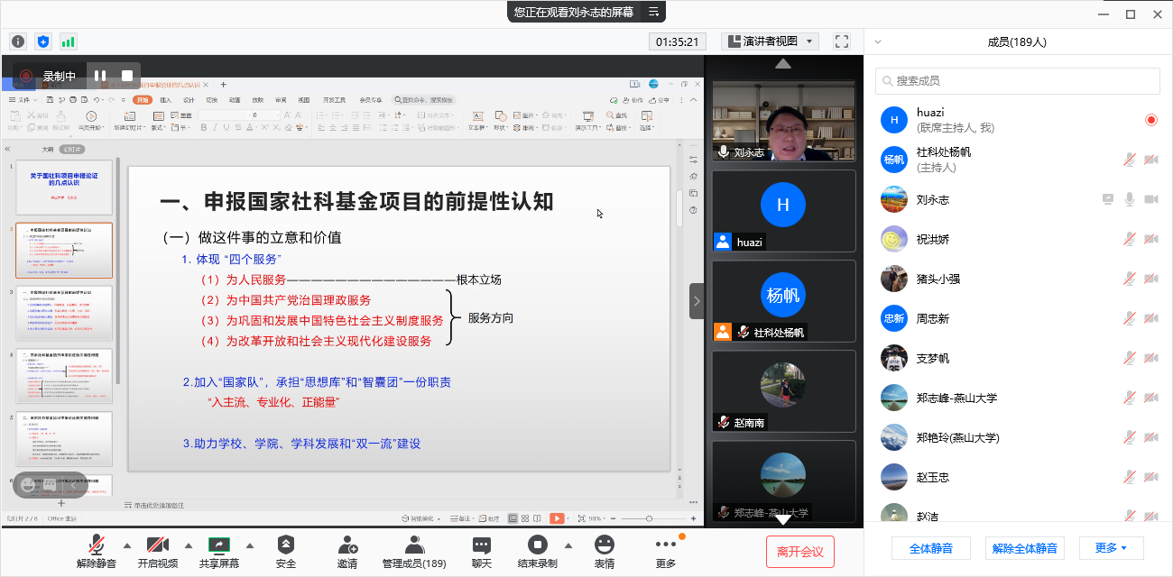Image resolution: width=1173 pixels, height=577 pixels.
Task: Open the 插入 tab in the shared WPS ribbon
Action: tap(166, 100)
